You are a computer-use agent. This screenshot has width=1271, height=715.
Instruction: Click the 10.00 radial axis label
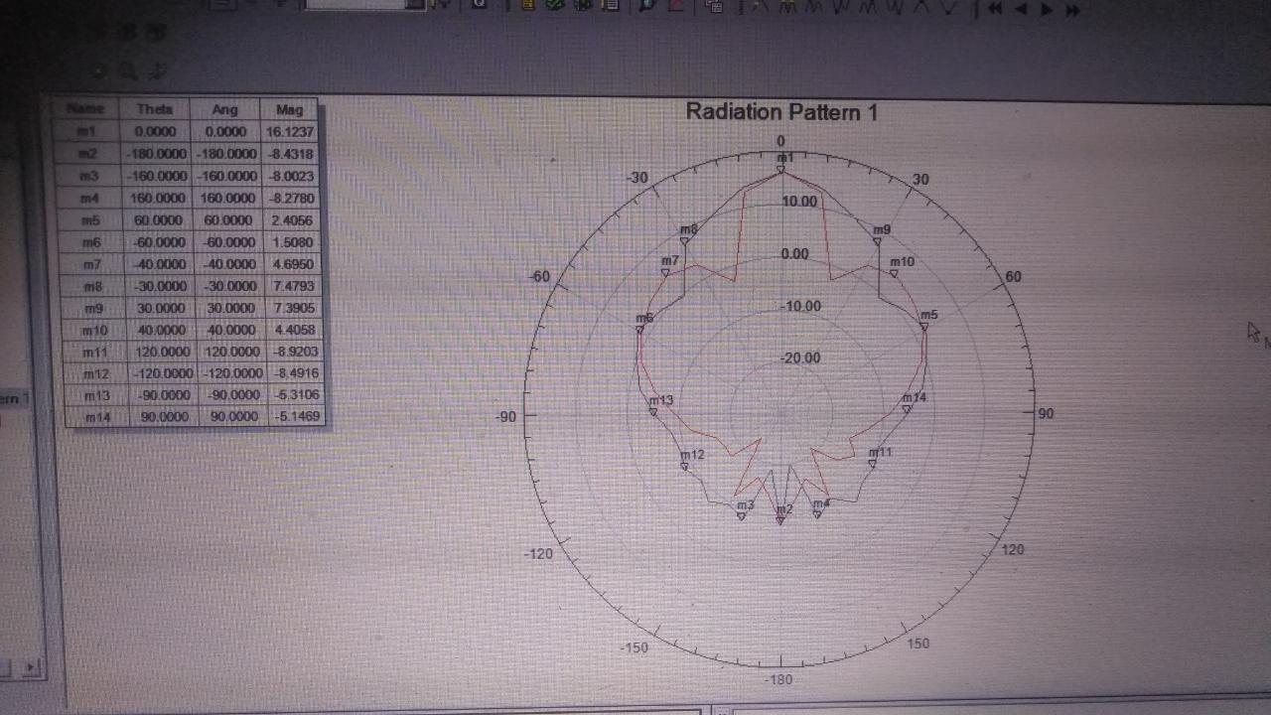(x=799, y=201)
